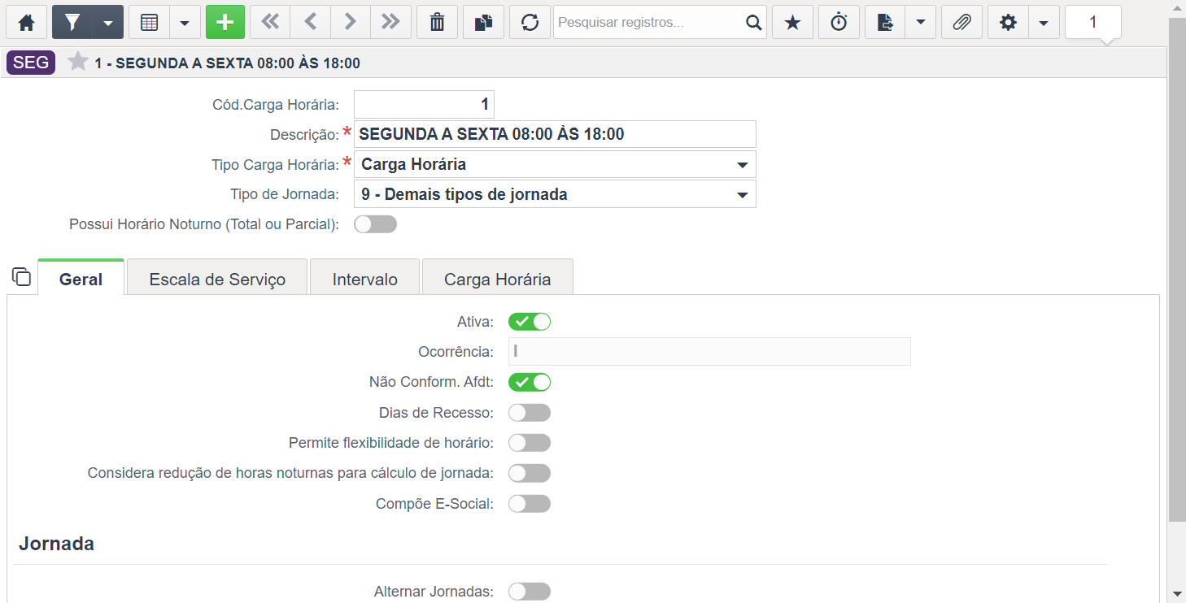The height and width of the screenshot is (603, 1186).
Task: Enable the Compõe E-Social switch
Action: tap(530, 504)
